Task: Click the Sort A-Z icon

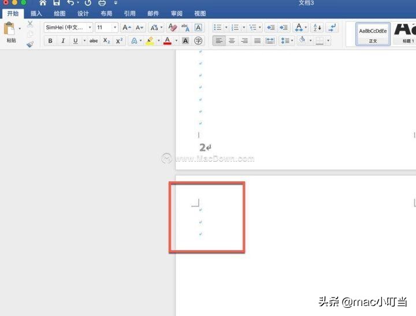Action: pos(317,27)
